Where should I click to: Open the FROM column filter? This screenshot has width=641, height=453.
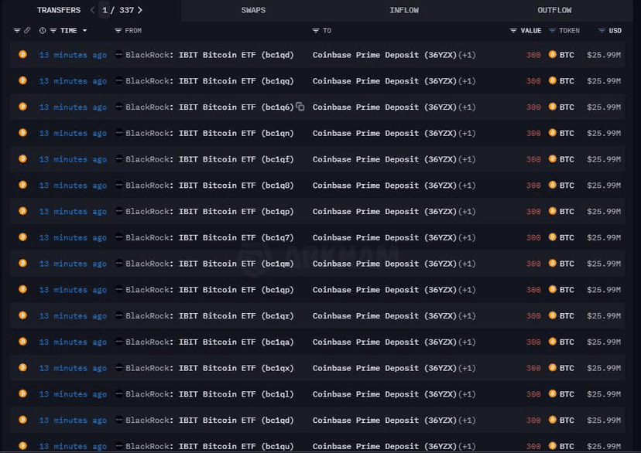pos(118,31)
